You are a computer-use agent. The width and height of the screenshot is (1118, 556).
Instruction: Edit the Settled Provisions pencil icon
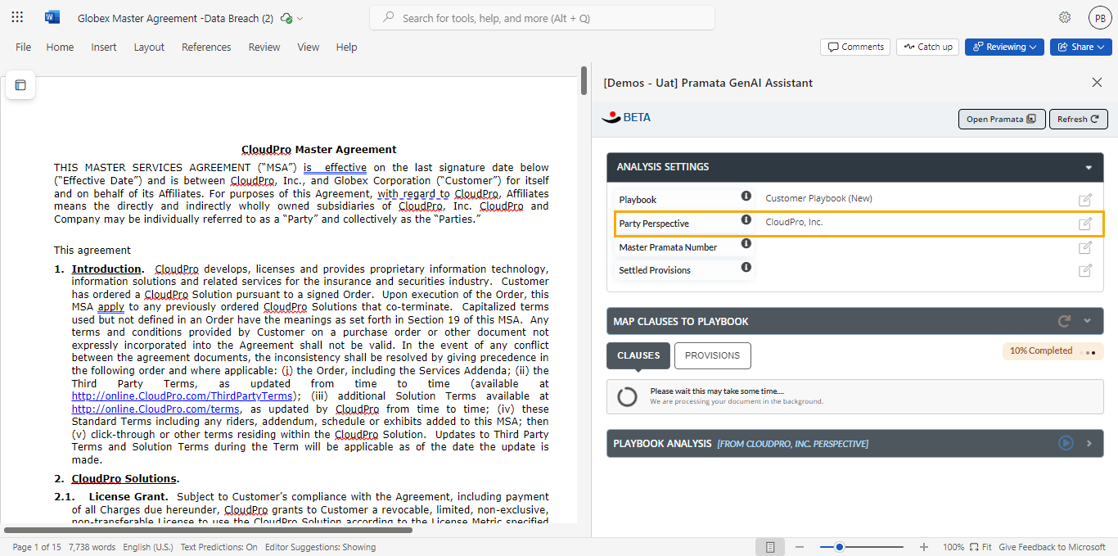tap(1085, 270)
